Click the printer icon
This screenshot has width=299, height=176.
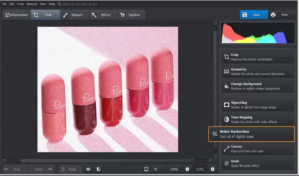pyautogui.click(x=273, y=15)
